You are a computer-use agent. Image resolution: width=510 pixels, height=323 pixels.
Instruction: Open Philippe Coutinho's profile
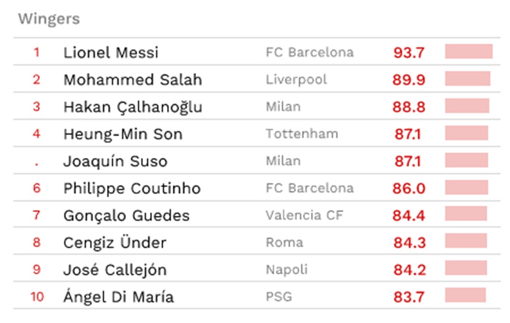pos(132,189)
